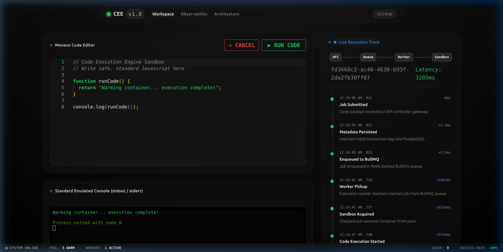
Task: Open the Observability tab
Action: 194,14
